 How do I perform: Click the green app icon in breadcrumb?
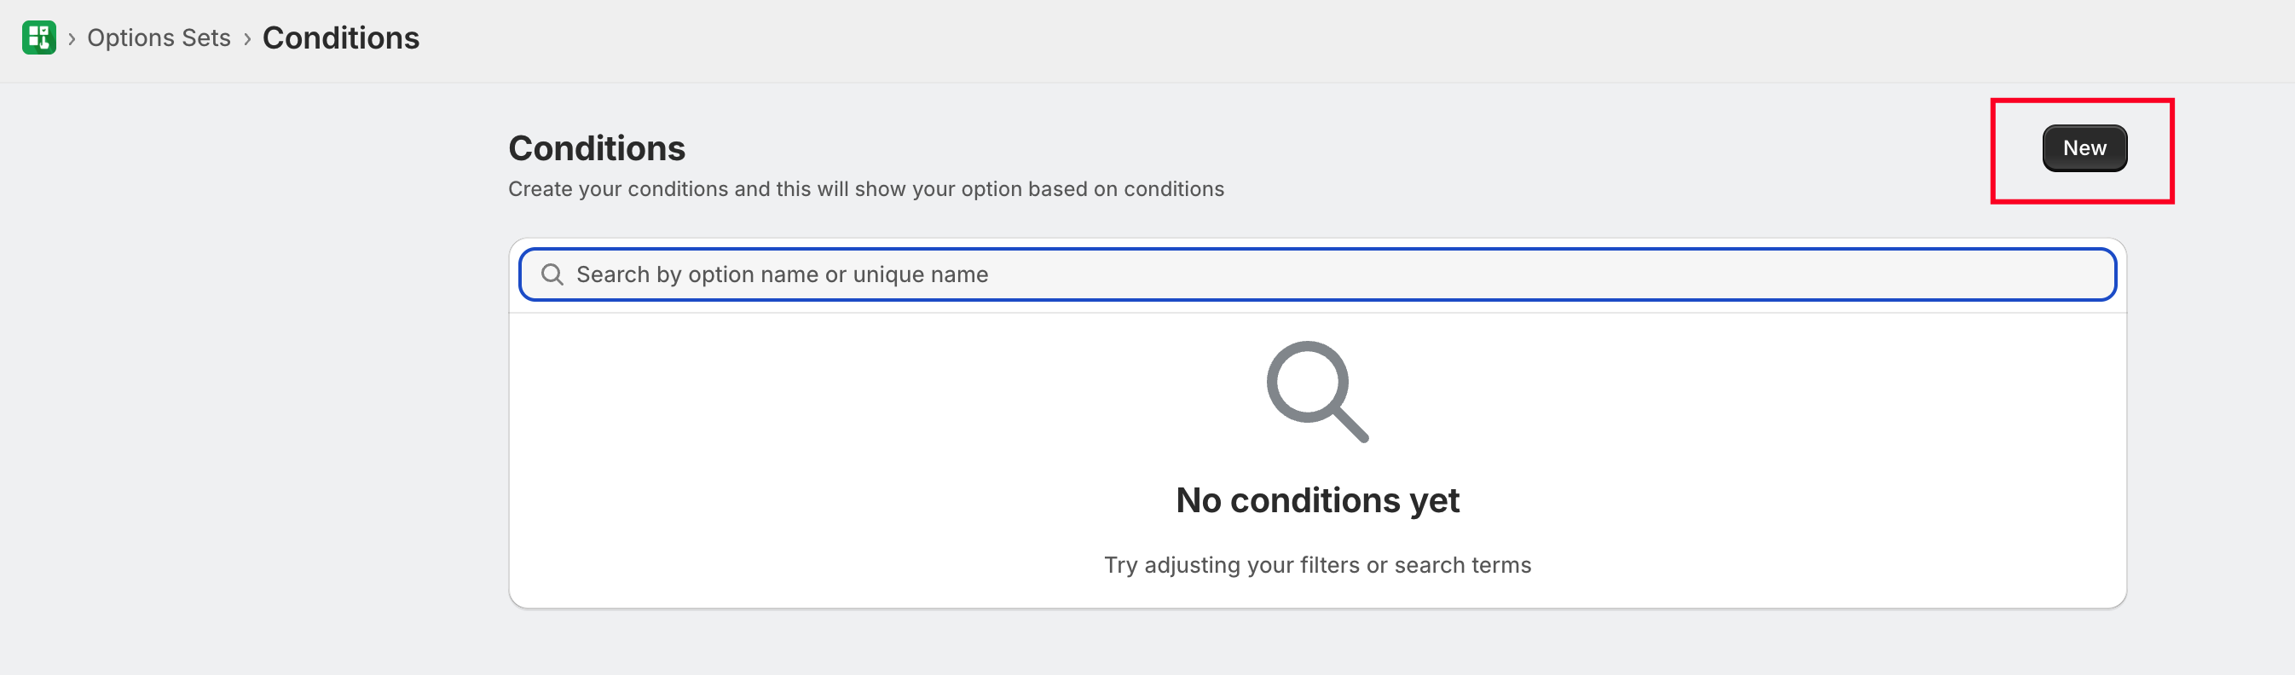(38, 37)
